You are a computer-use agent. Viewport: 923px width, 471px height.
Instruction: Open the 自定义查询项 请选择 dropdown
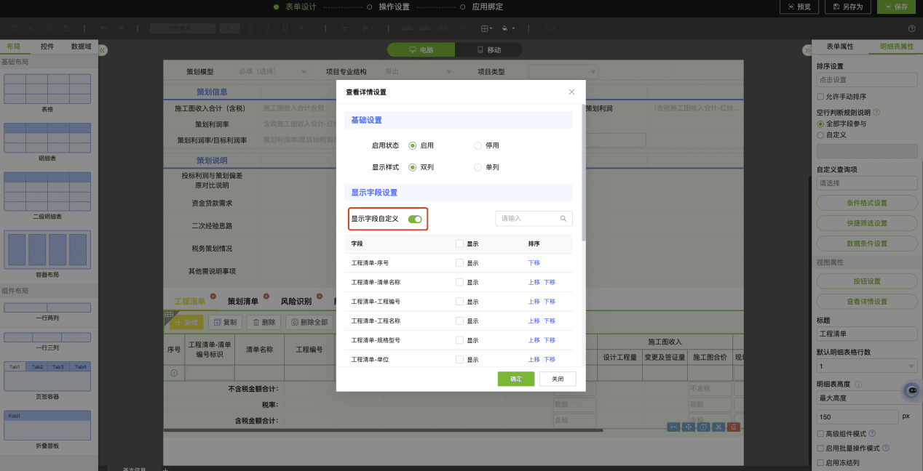(x=867, y=183)
